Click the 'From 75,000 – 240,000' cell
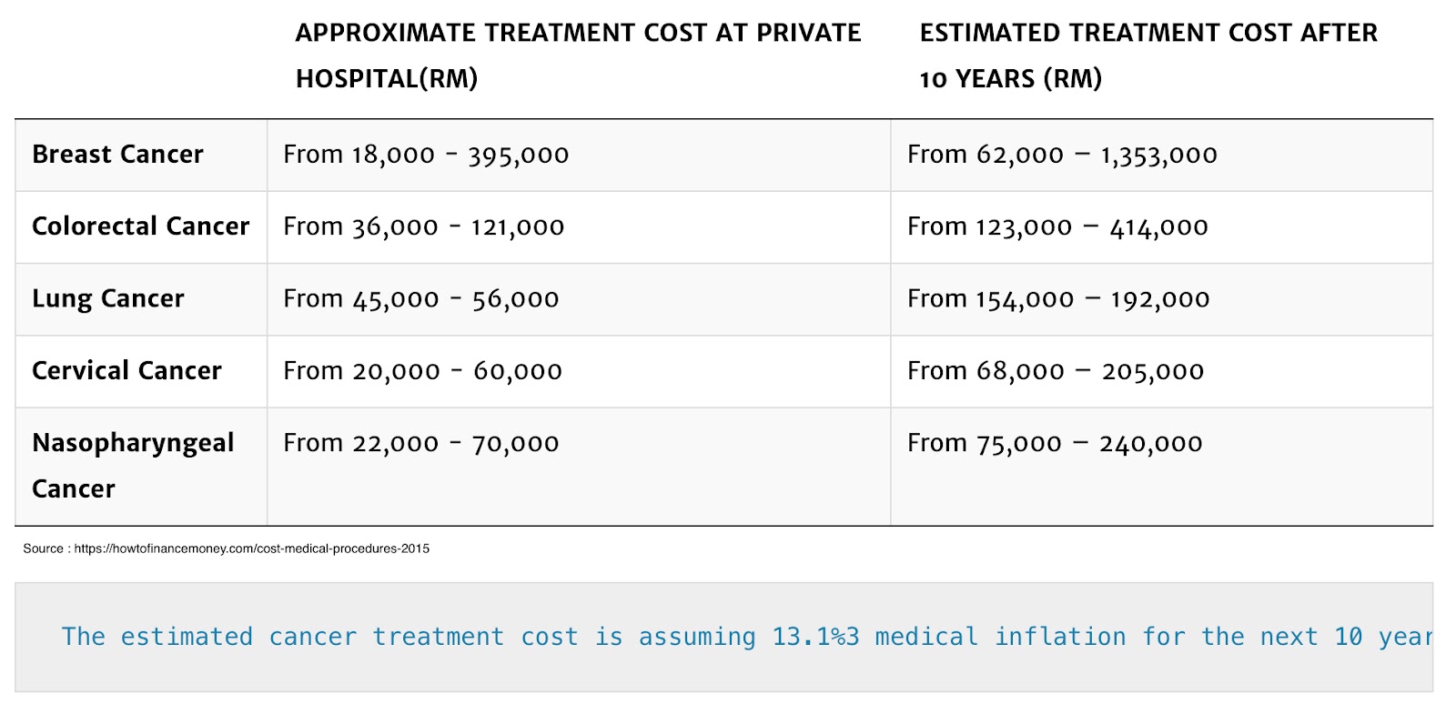Screen dimensions: 1456x704 1055,443
